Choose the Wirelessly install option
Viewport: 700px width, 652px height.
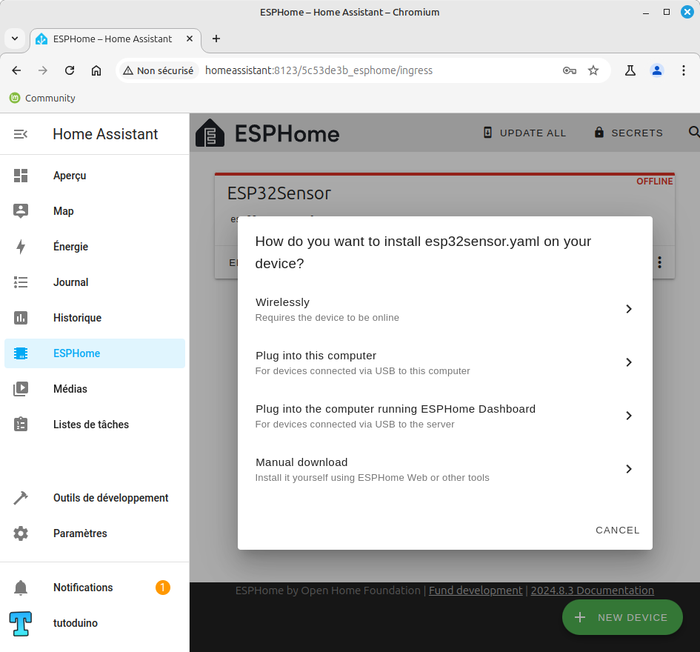point(444,309)
